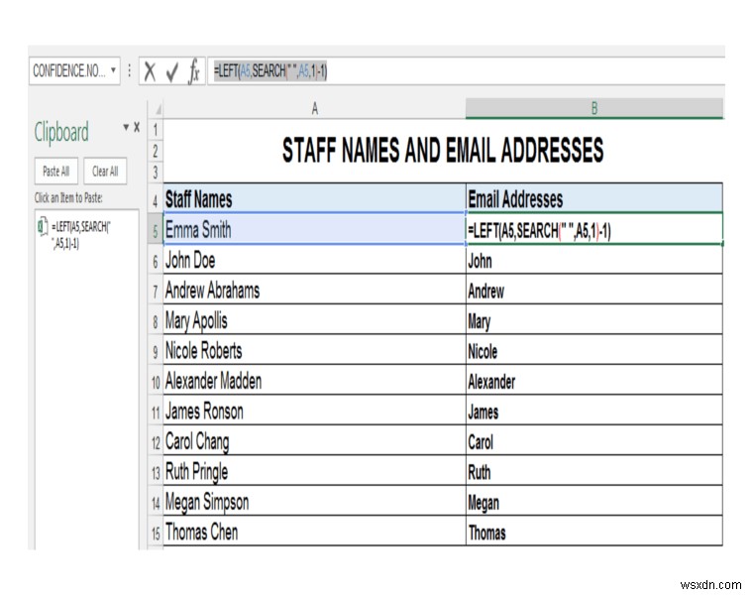Select row 7 header
753x595 pixels.
coord(156,291)
